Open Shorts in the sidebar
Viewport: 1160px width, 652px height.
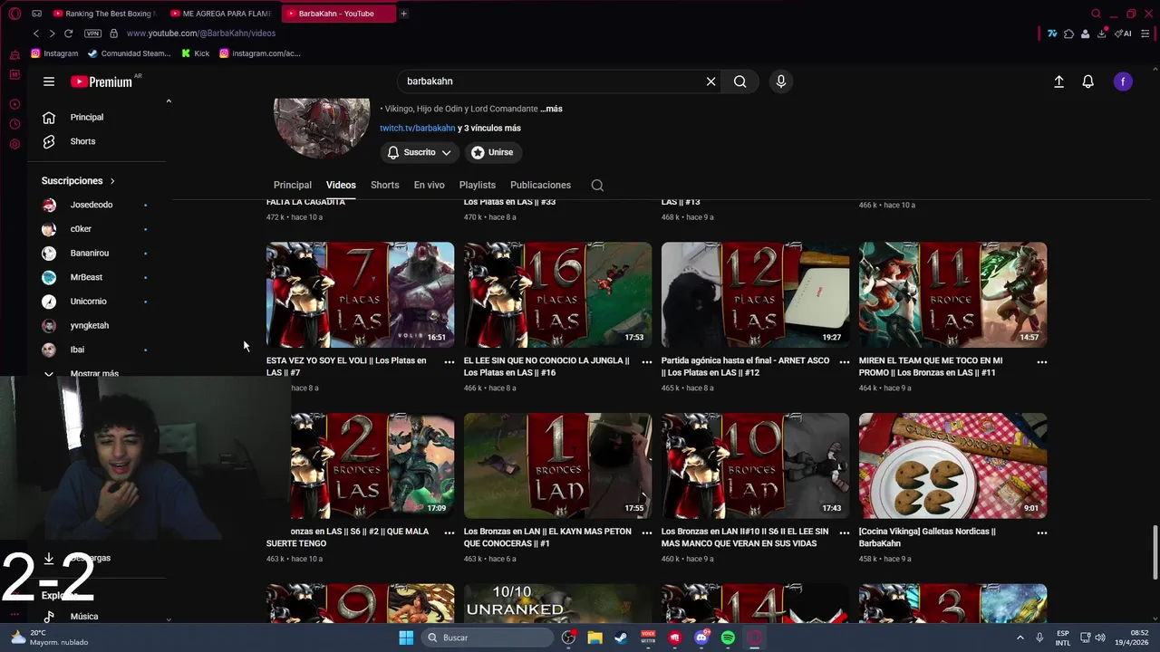coord(82,141)
